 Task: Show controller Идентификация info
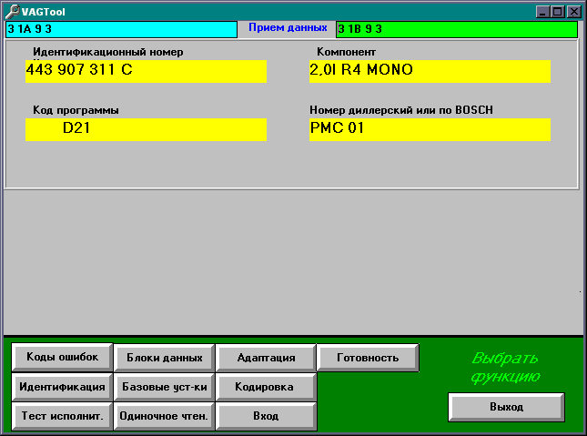pos(62,387)
